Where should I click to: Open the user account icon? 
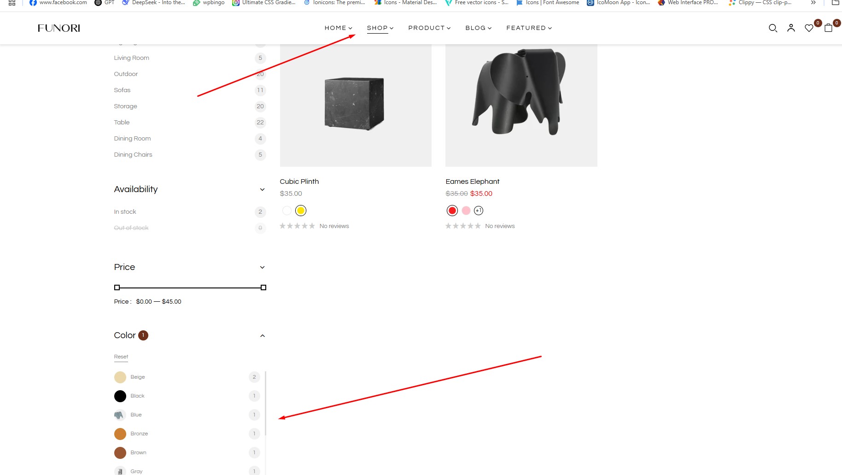tap(791, 28)
